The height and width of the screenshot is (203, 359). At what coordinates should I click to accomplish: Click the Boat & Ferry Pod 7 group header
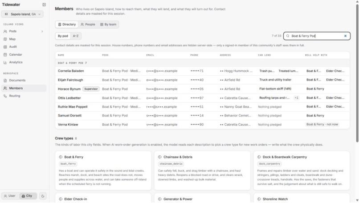(x=202, y=63)
